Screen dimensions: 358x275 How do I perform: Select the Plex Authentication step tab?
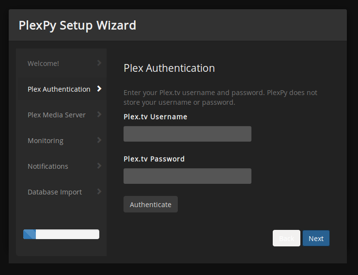[x=61, y=89]
